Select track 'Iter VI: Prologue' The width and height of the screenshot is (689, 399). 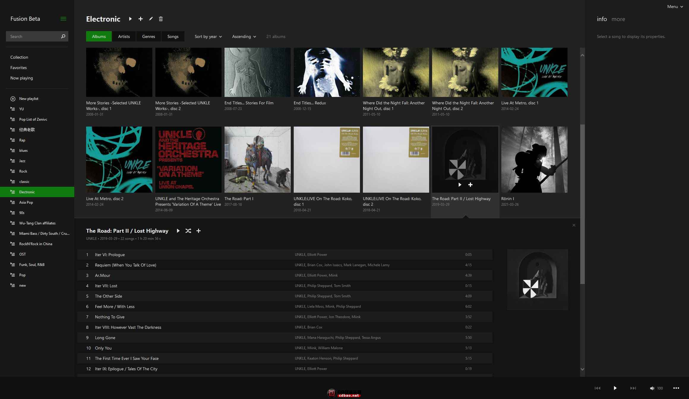pyautogui.click(x=285, y=255)
